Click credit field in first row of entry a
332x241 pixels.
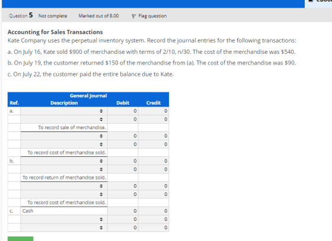[x=154, y=111]
